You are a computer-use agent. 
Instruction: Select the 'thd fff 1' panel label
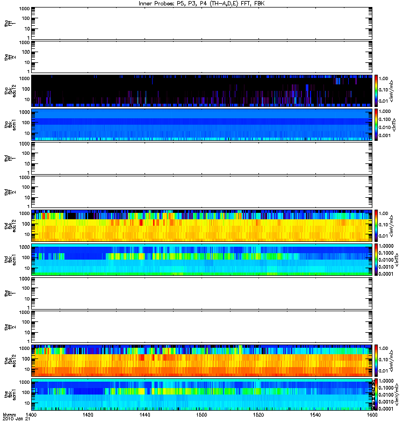[x=10, y=159]
